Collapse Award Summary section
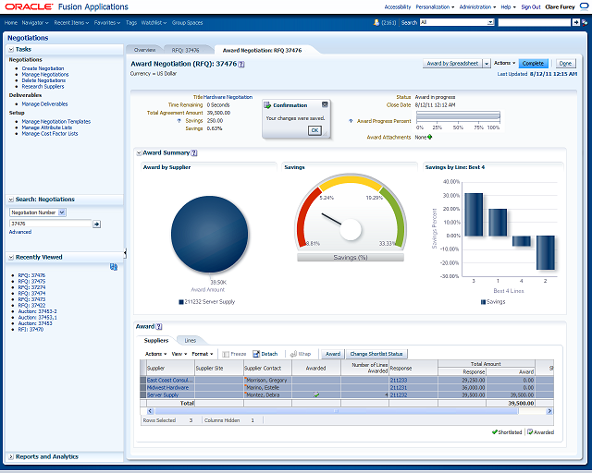The width and height of the screenshot is (592, 473). click(x=139, y=153)
